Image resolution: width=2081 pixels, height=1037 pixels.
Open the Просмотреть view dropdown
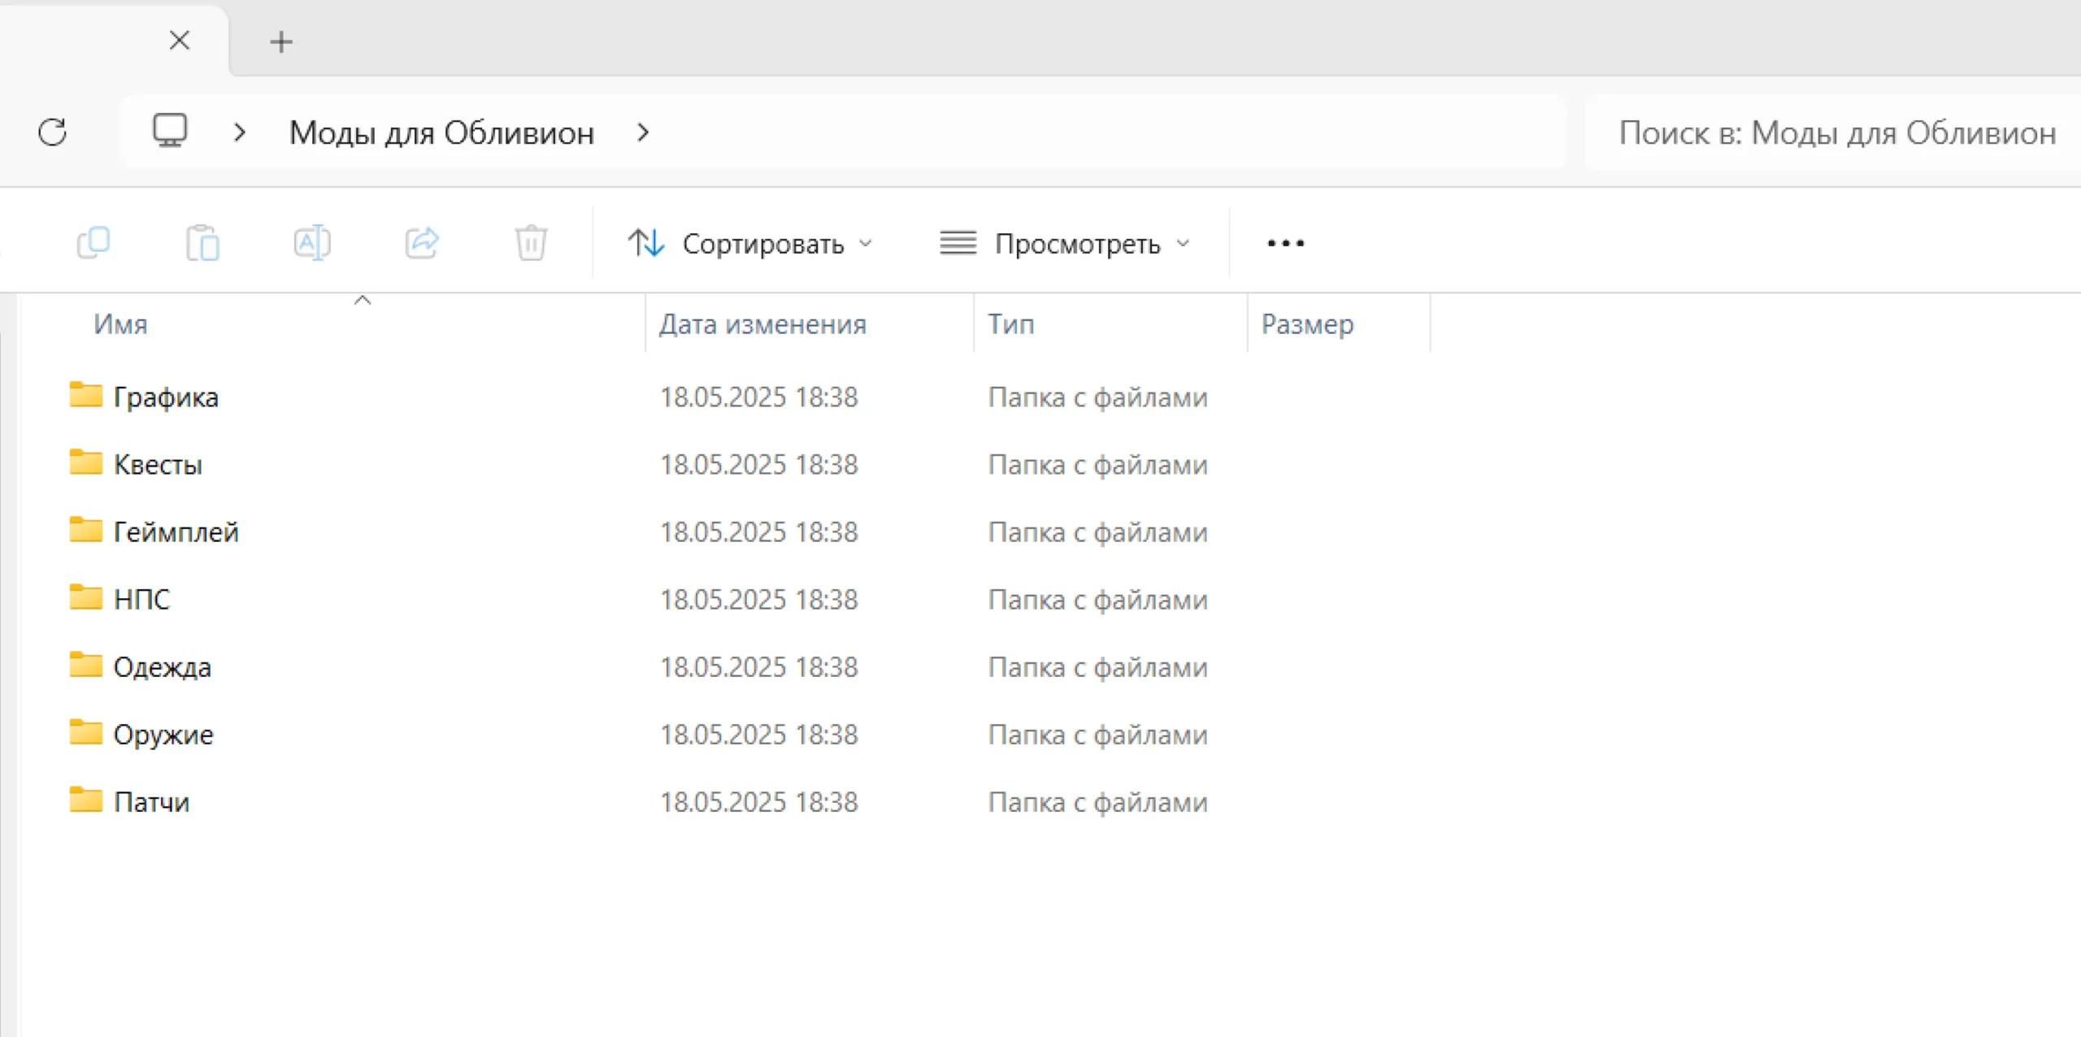pyautogui.click(x=1065, y=243)
